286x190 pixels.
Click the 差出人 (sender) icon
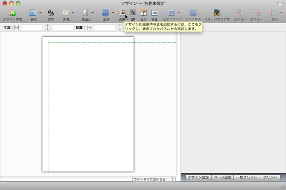click(x=85, y=13)
